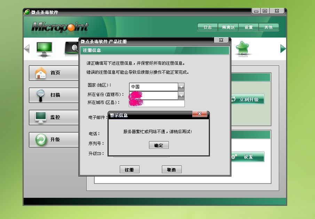Click the house icon beside 首页
Screen dimensions: 315x219
coord(41,73)
